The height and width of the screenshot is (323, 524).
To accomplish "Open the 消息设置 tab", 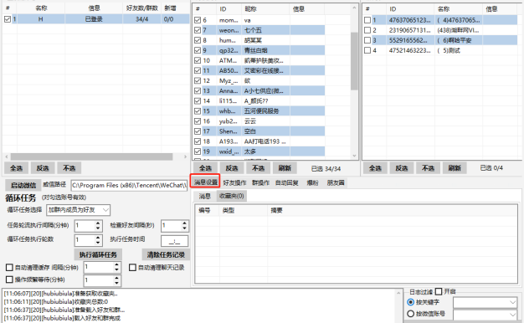I will click(206, 182).
